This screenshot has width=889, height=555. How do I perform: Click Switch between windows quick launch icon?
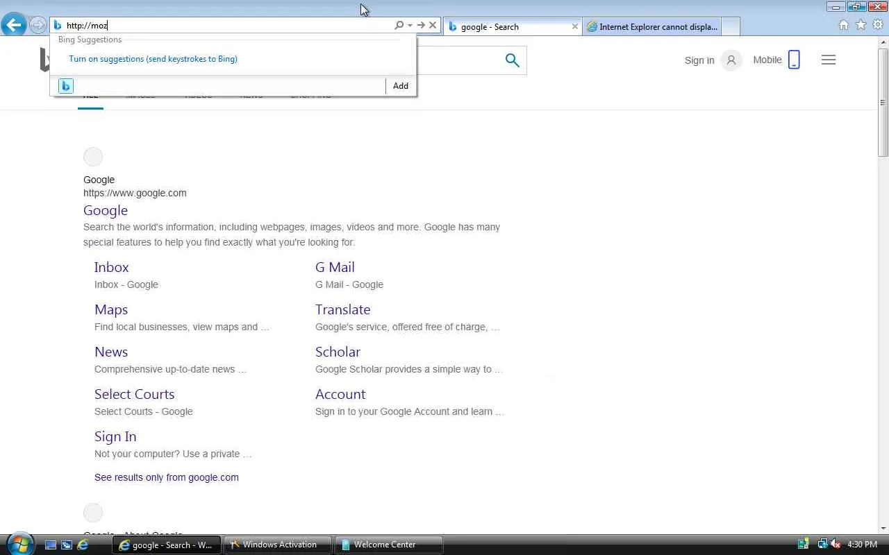tap(67, 545)
